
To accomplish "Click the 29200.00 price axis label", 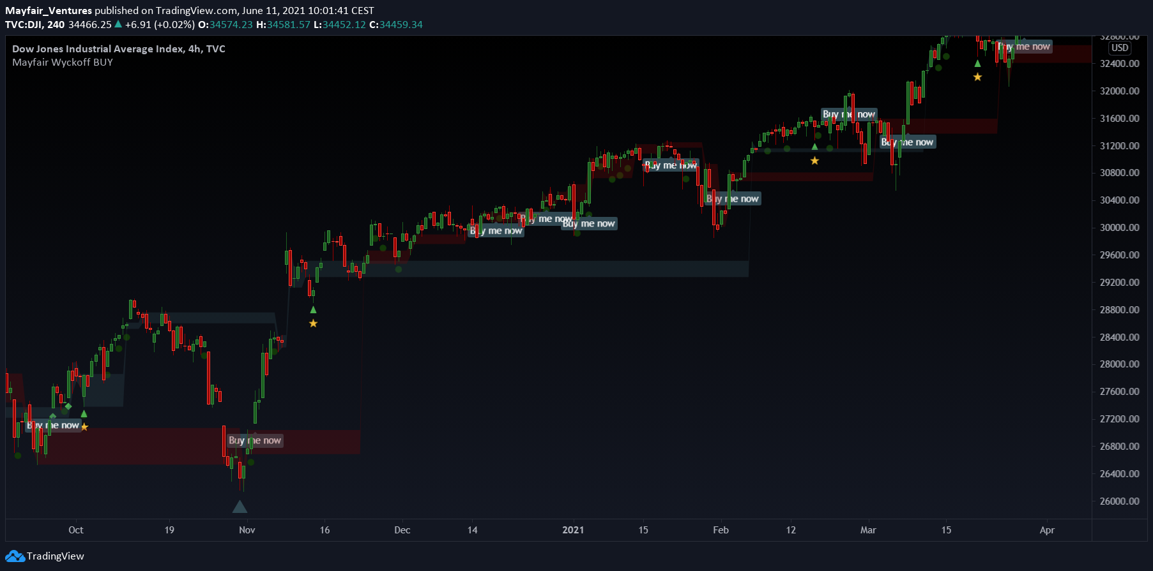I will click(1119, 282).
